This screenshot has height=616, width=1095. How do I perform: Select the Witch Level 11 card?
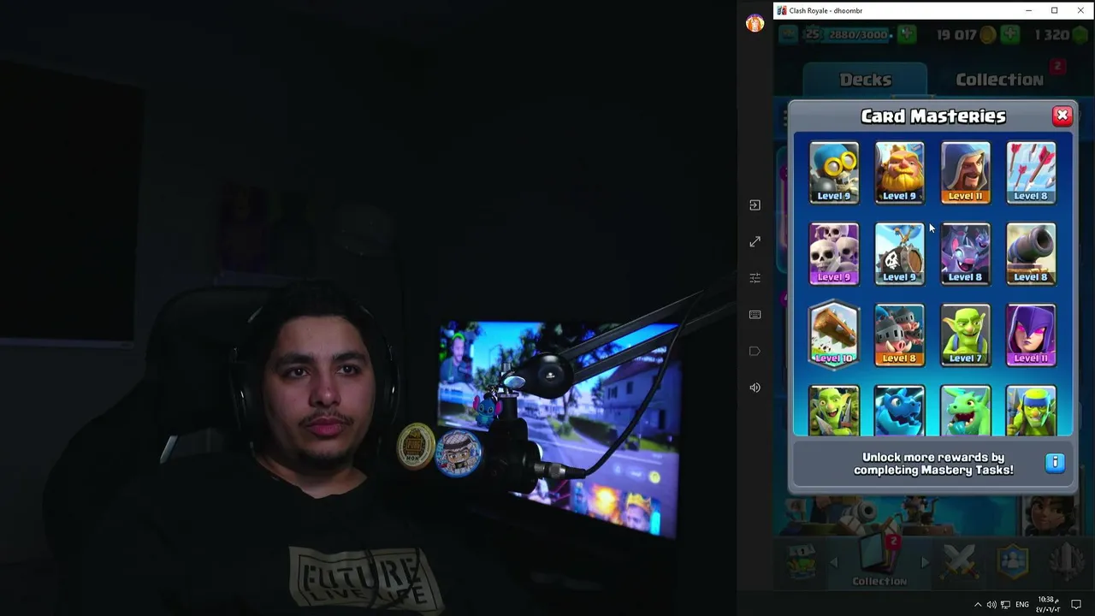(1031, 335)
